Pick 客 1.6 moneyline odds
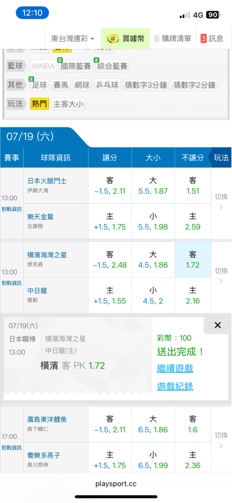Image resolution: width=232 pixels, height=503 pixels. coord(193,424)
